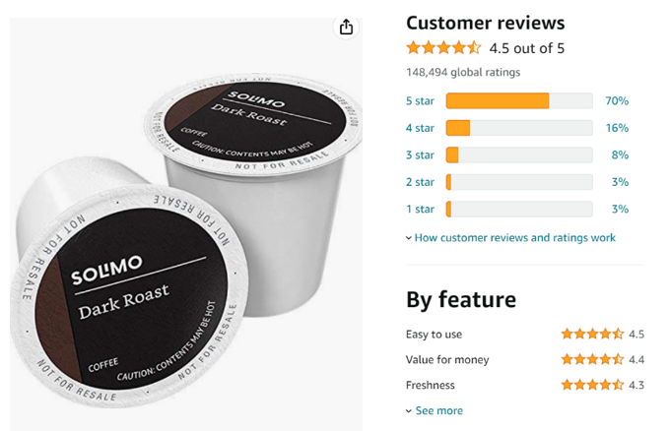Expand See more features

pyautogui.click(x=438, y=410)
